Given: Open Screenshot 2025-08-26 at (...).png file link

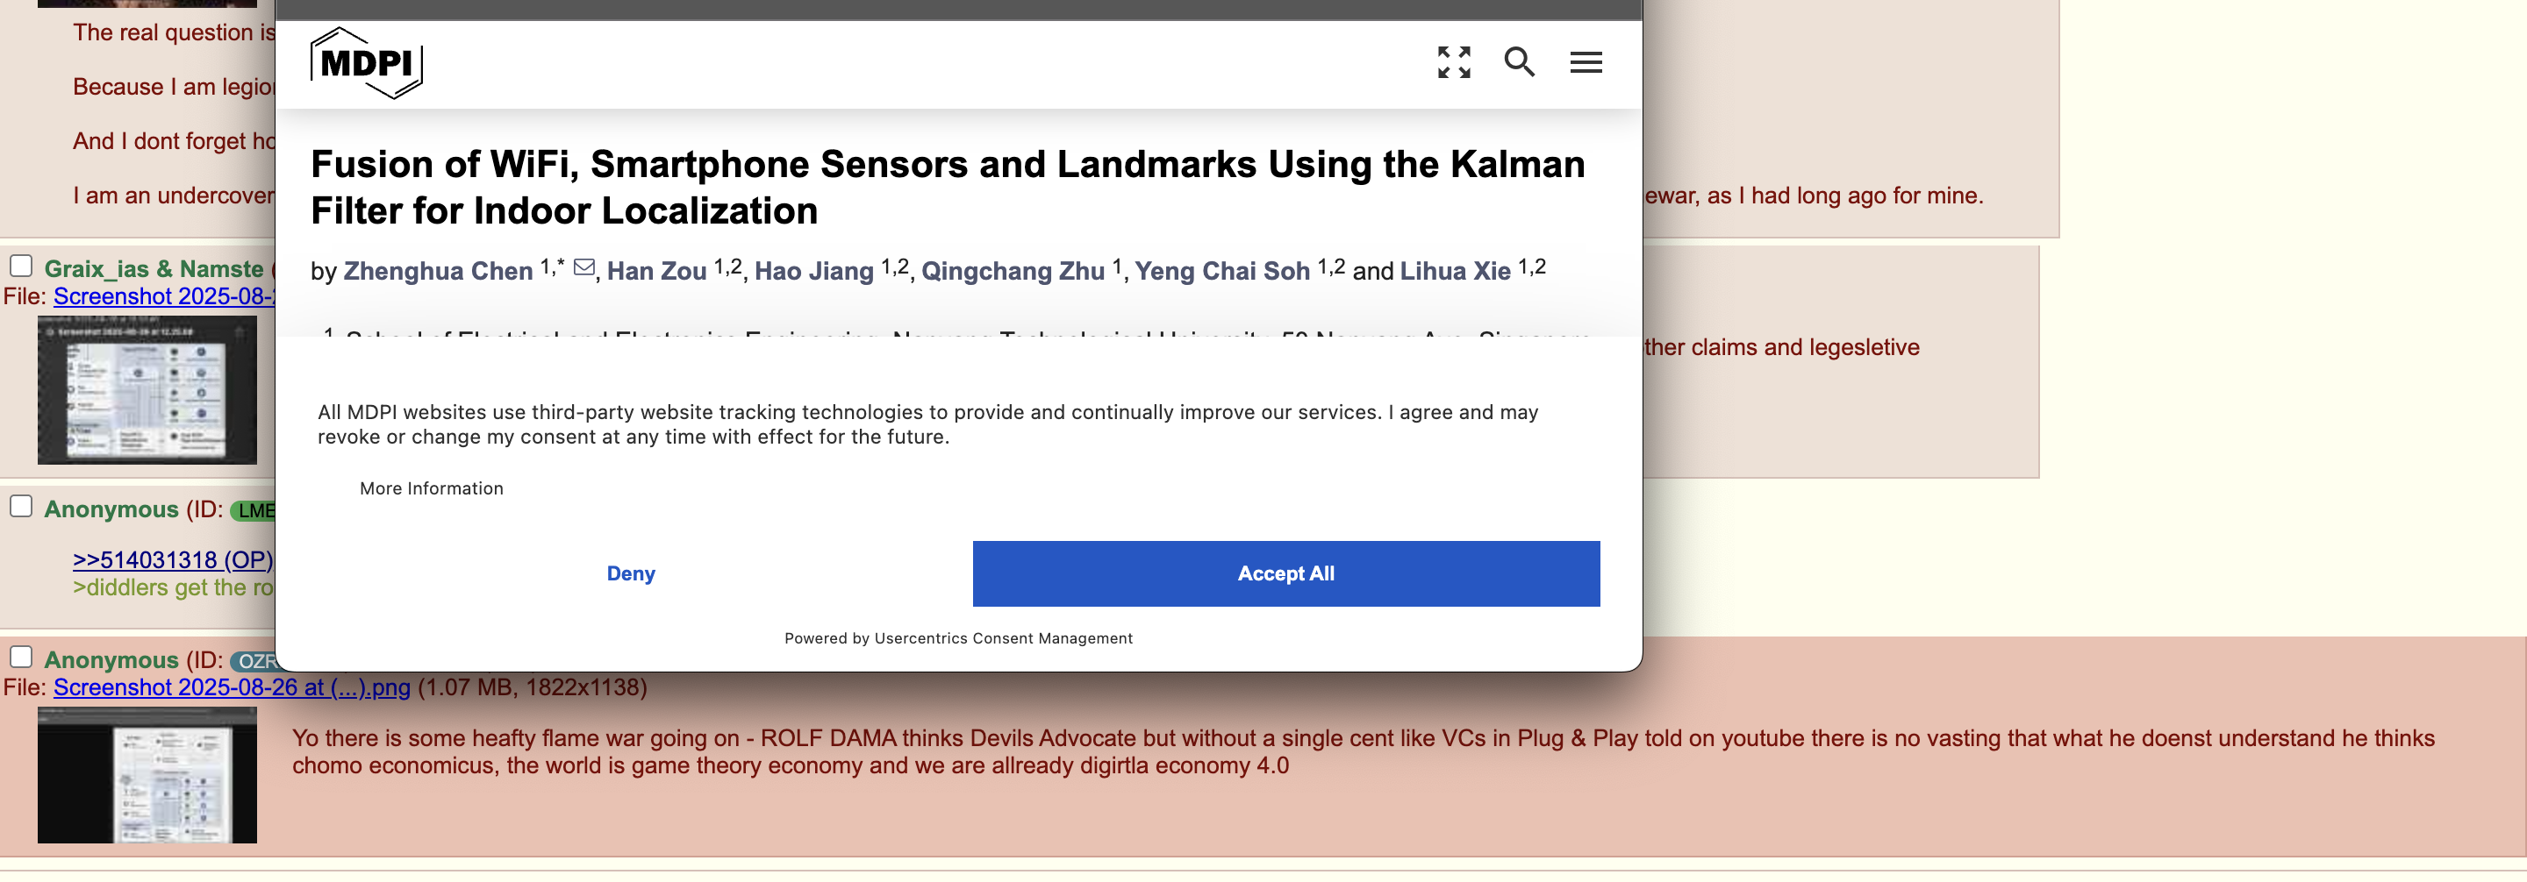Looking at the screenshot, I should tap(232, 688).
